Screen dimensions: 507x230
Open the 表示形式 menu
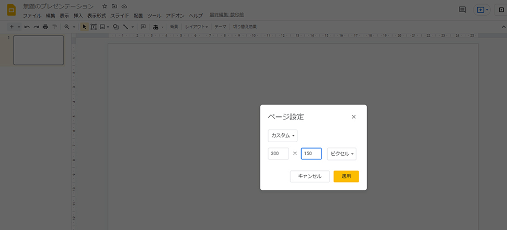tap(97, 16)
